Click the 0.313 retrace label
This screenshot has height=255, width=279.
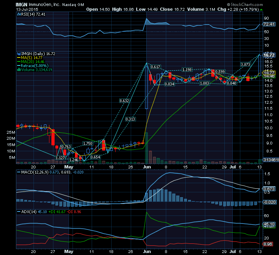click(x=130, y=119)
